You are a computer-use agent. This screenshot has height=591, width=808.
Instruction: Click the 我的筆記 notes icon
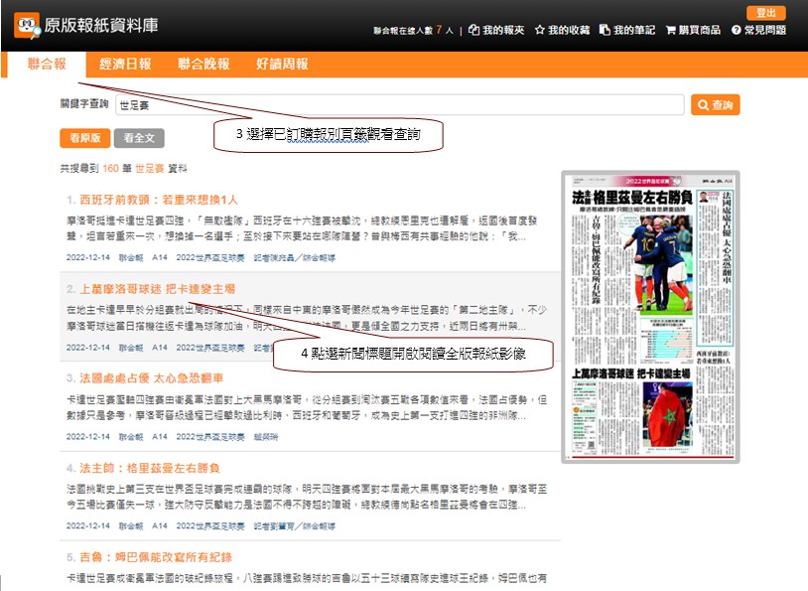(605, 30)
